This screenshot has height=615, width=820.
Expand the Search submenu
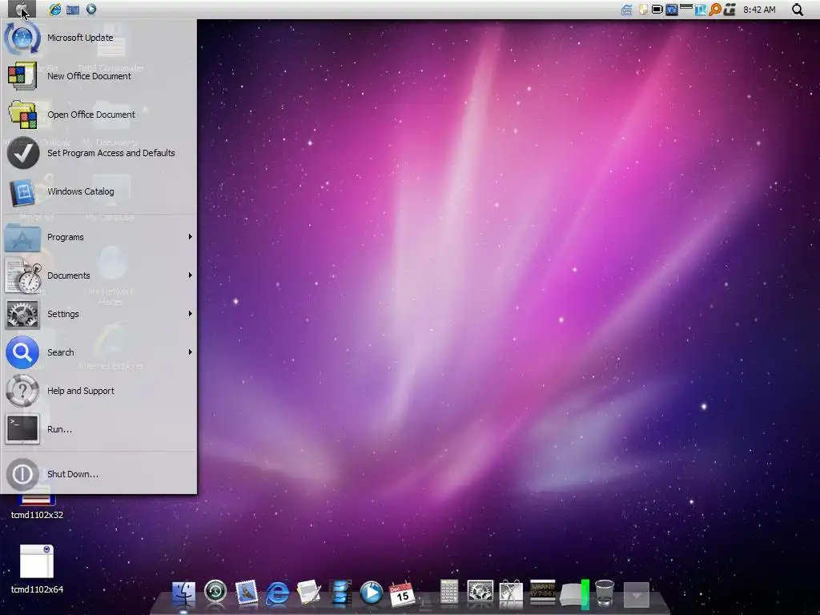(98, 352)
